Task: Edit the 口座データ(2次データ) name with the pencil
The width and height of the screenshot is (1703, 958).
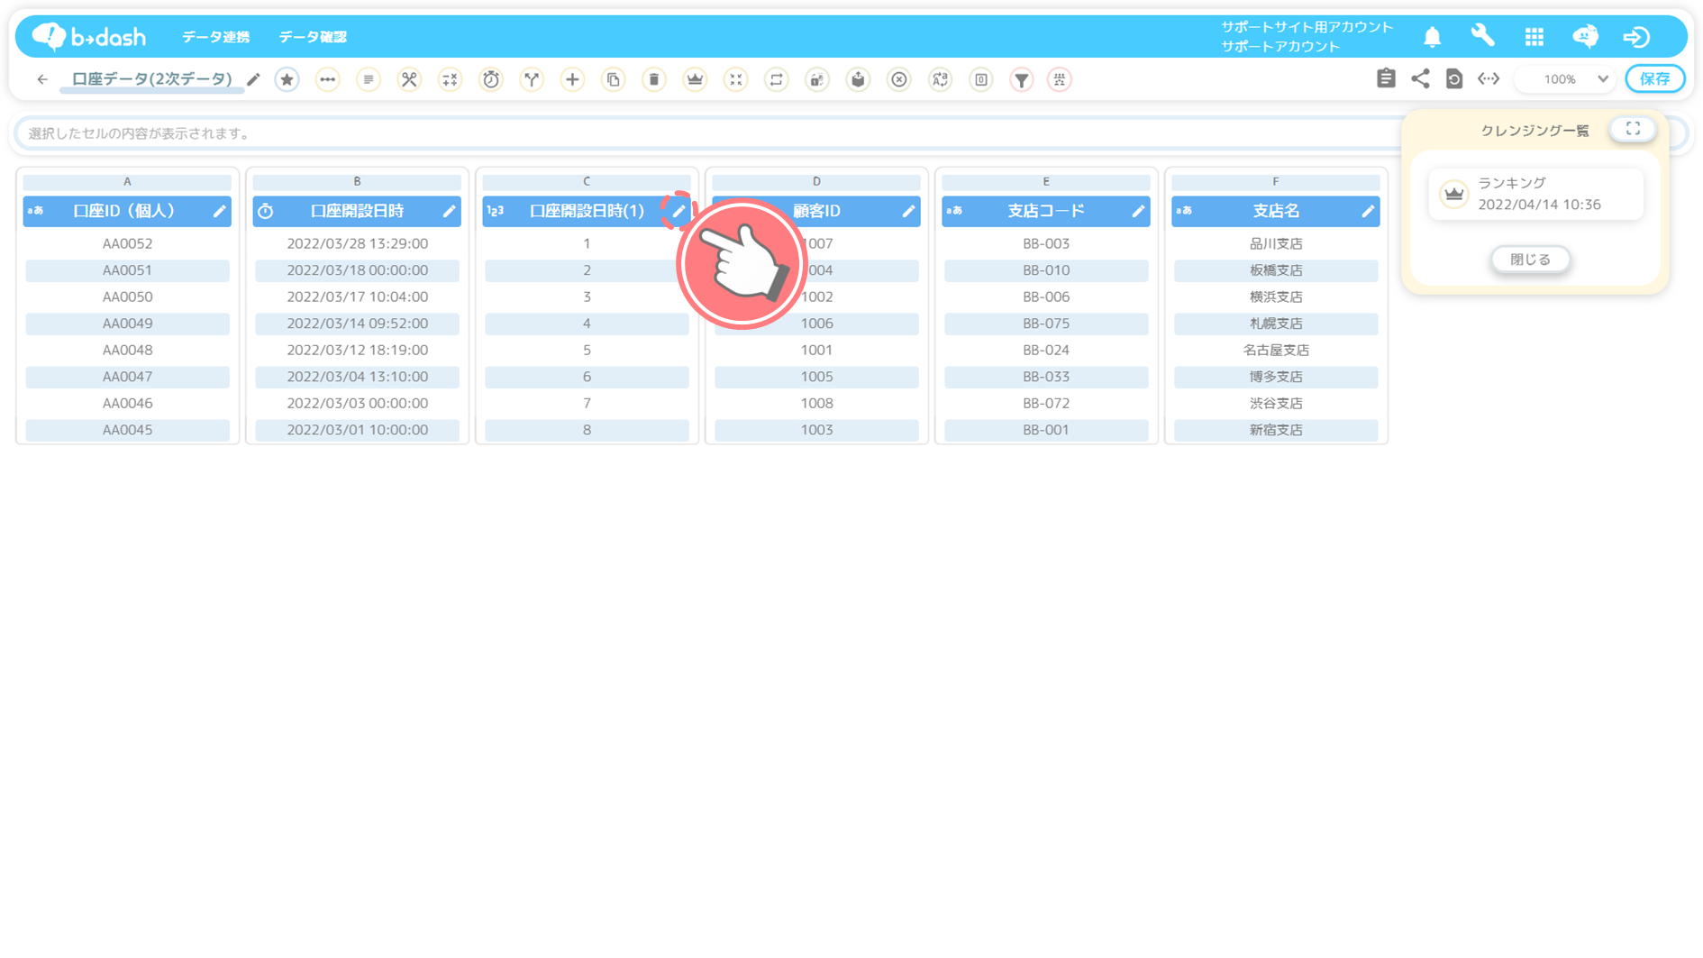Action: click(254, 79)
